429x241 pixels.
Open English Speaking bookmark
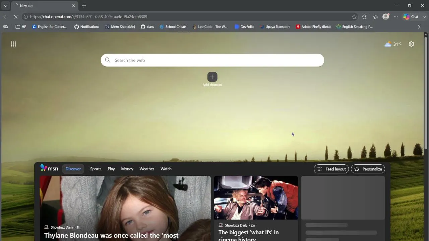click(355, 27)
